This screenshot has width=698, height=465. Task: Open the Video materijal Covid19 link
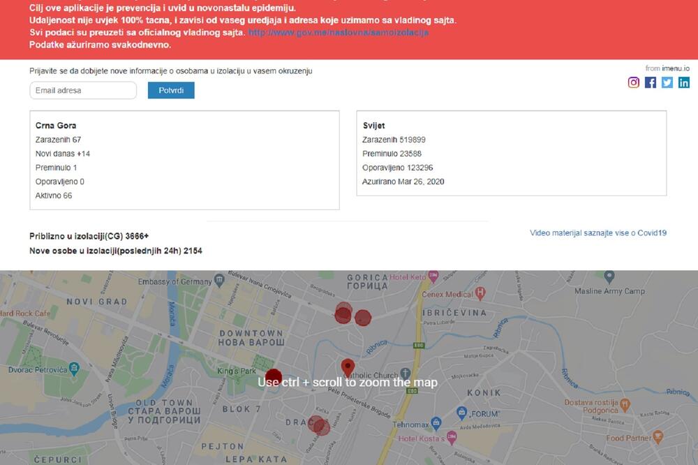coord(598,233)
